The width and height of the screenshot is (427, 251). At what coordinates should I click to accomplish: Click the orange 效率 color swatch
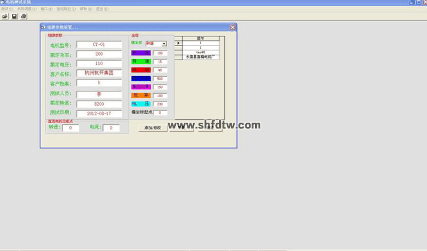(141, 95)
